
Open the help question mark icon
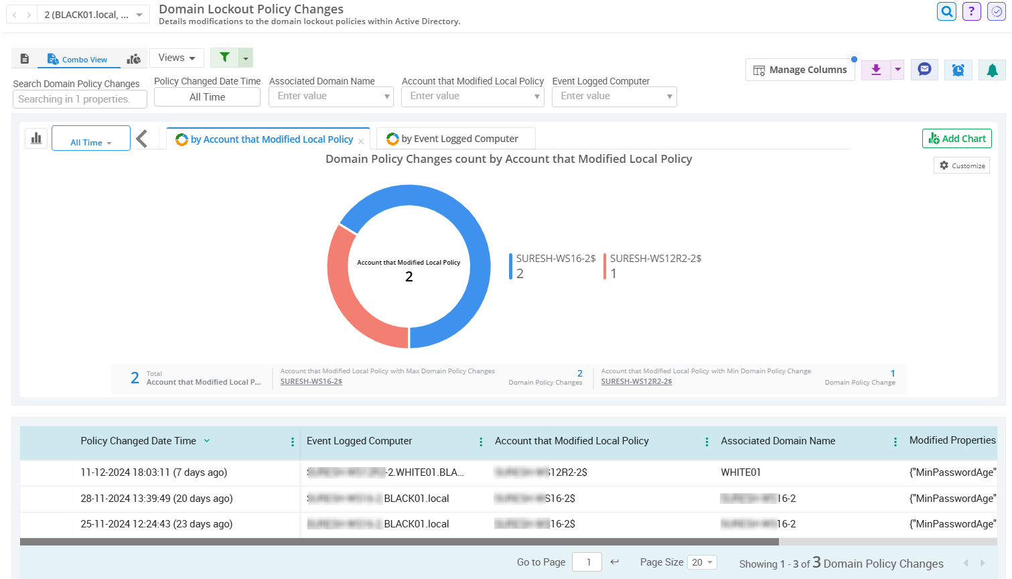coord(971,11)
